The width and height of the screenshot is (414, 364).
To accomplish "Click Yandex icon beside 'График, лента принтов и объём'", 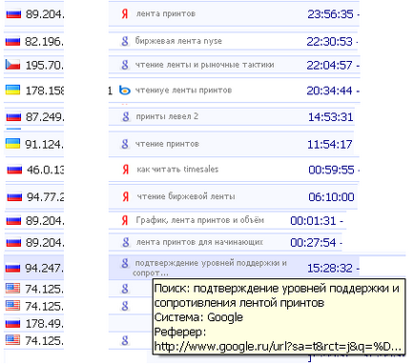I will tap(125, 220).
